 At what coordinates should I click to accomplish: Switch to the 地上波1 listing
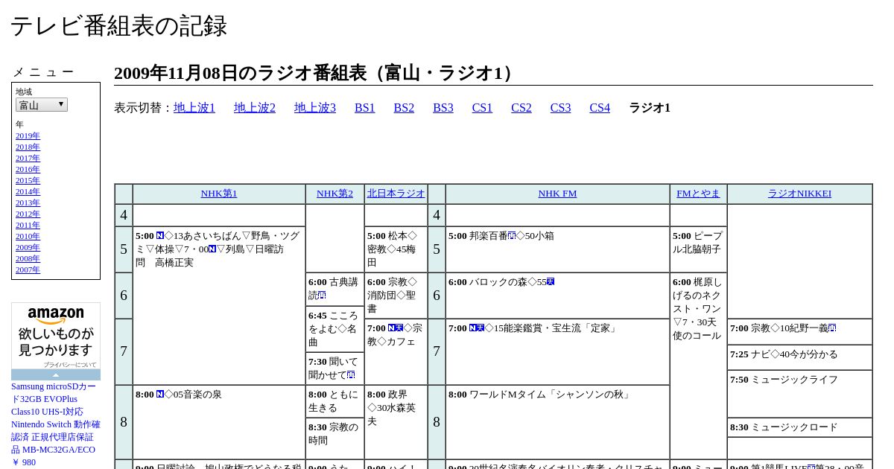(194, 108)
